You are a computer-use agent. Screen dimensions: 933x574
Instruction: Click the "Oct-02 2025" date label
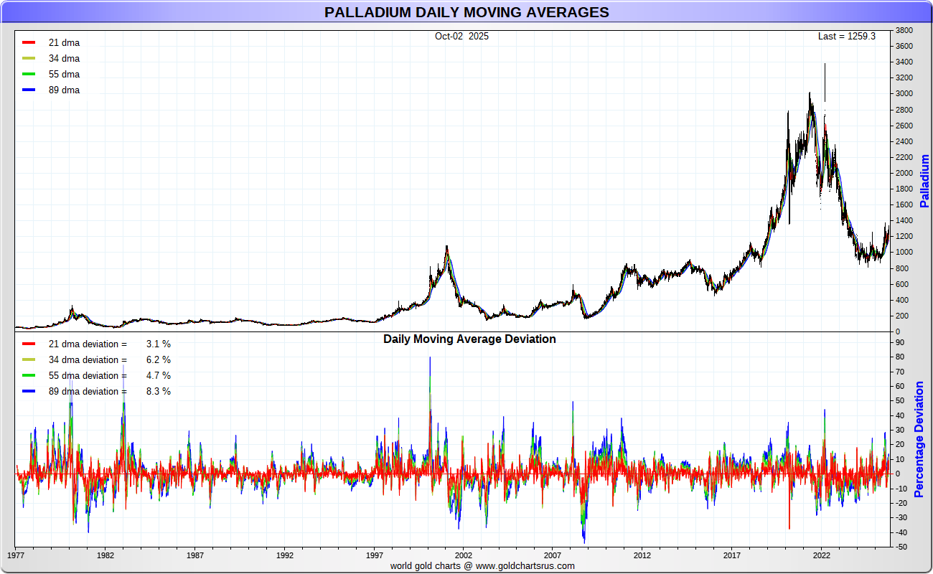[x=461, y=36]
